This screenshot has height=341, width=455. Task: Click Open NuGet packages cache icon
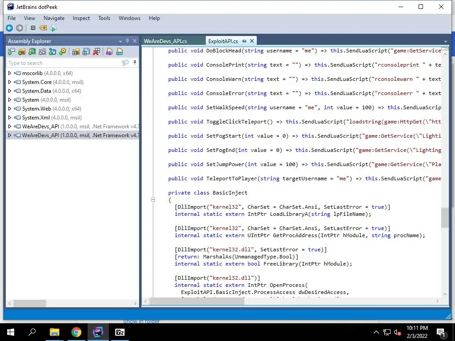pos(52,52)
